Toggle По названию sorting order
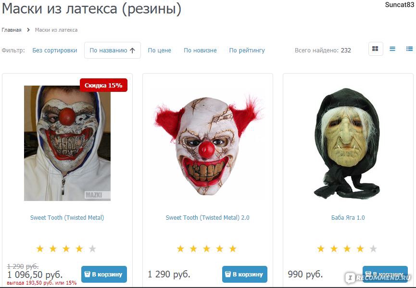Screen dimensions: 416x288 pyautogui.click(x=113, y=50)
